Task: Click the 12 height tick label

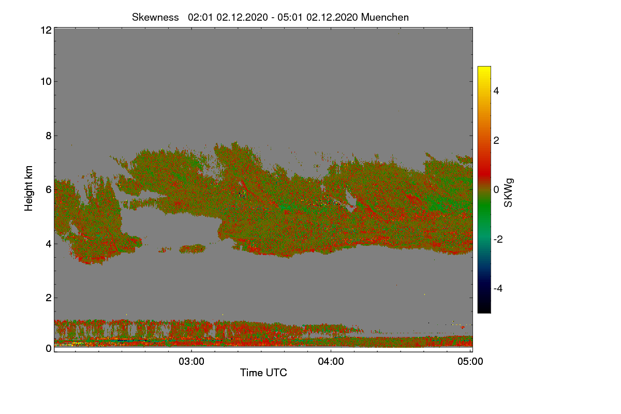Action: [46, 30]
